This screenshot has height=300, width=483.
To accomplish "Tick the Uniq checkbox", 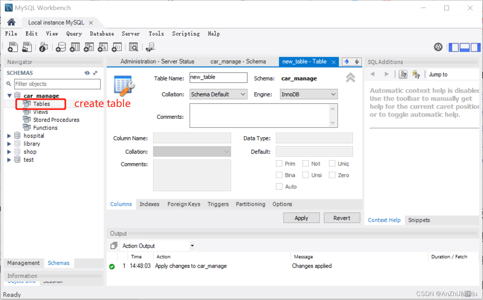I will [332, 164].
